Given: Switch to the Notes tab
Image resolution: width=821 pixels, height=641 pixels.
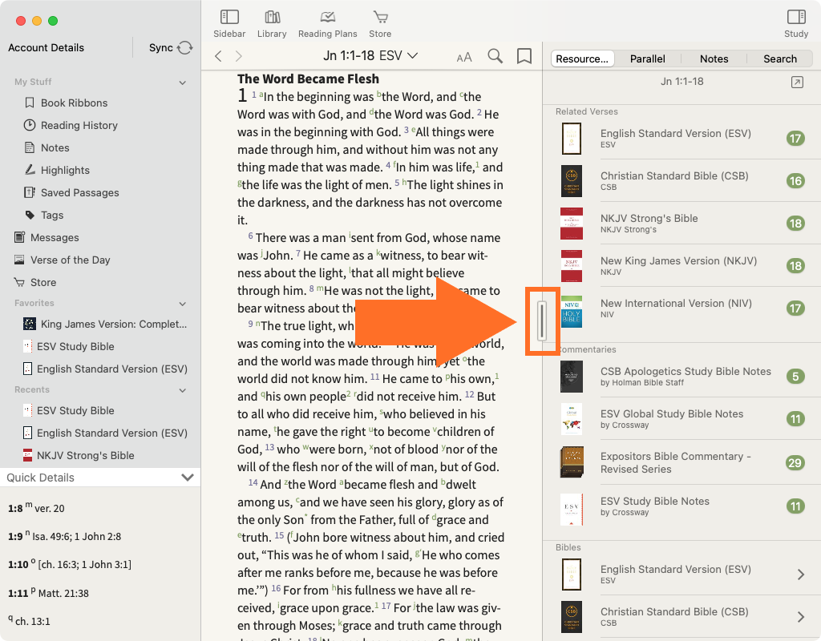Looking at the screenshot, I should coord(714,58).
